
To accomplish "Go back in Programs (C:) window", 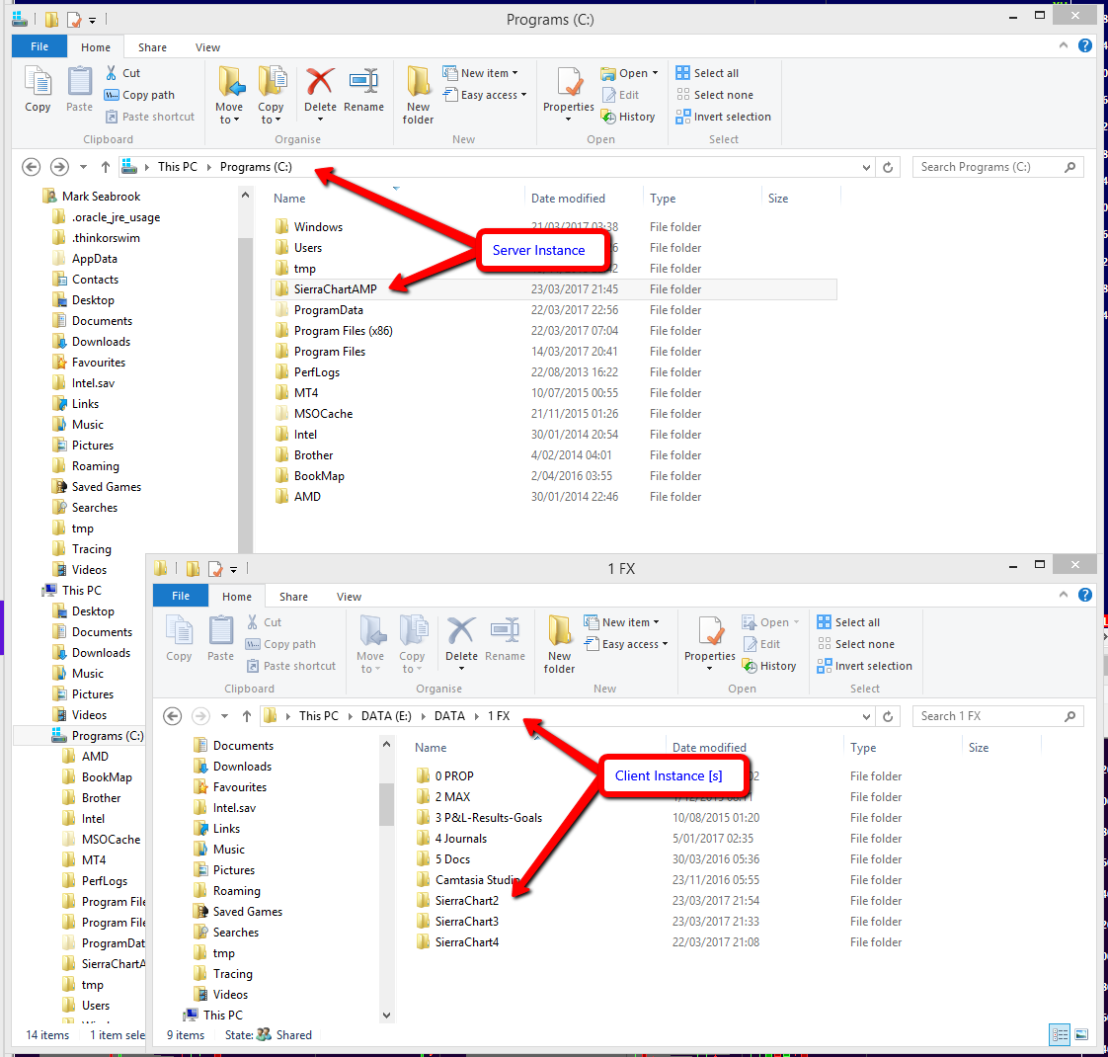I will 31,167.
